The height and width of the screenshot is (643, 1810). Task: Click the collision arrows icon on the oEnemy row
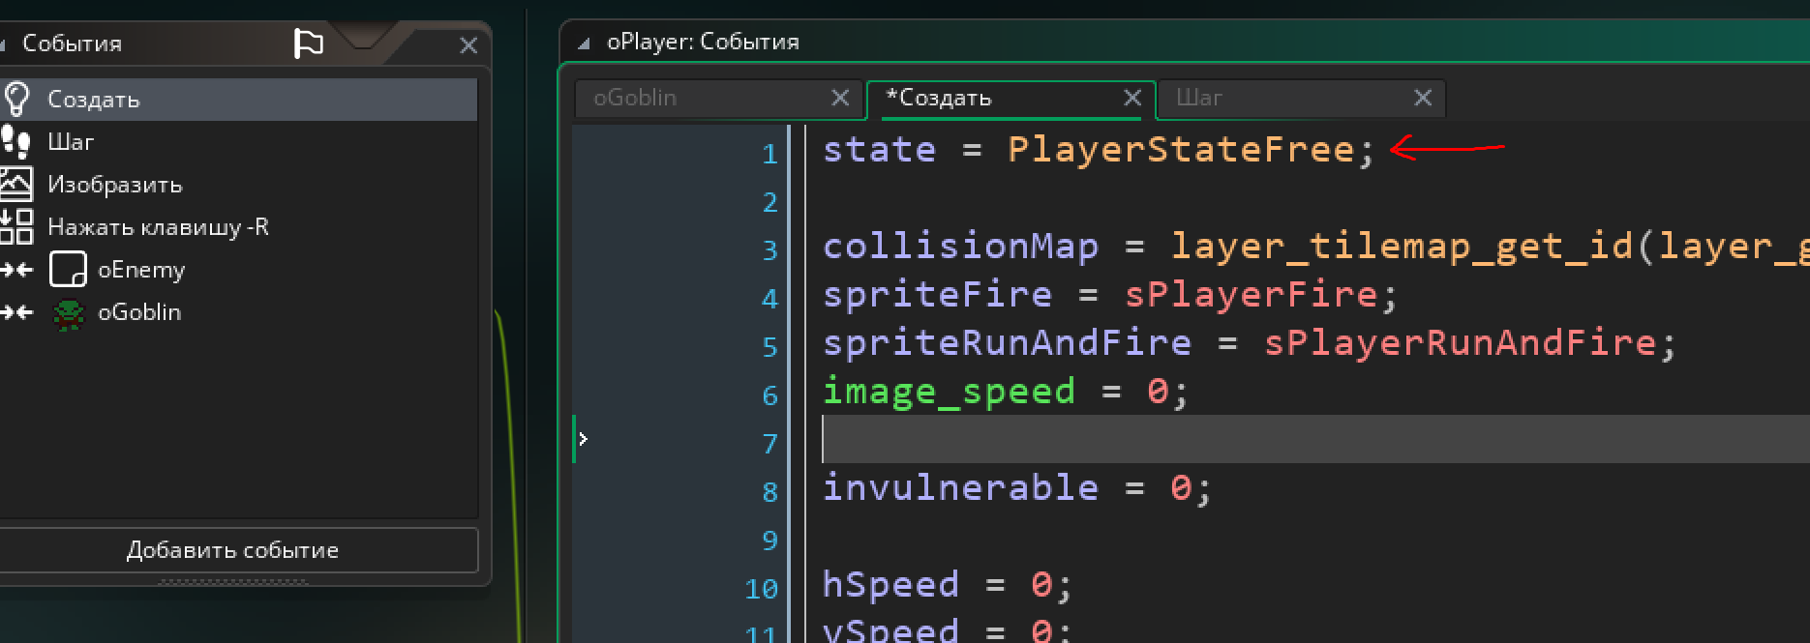(x=17, y=270)
